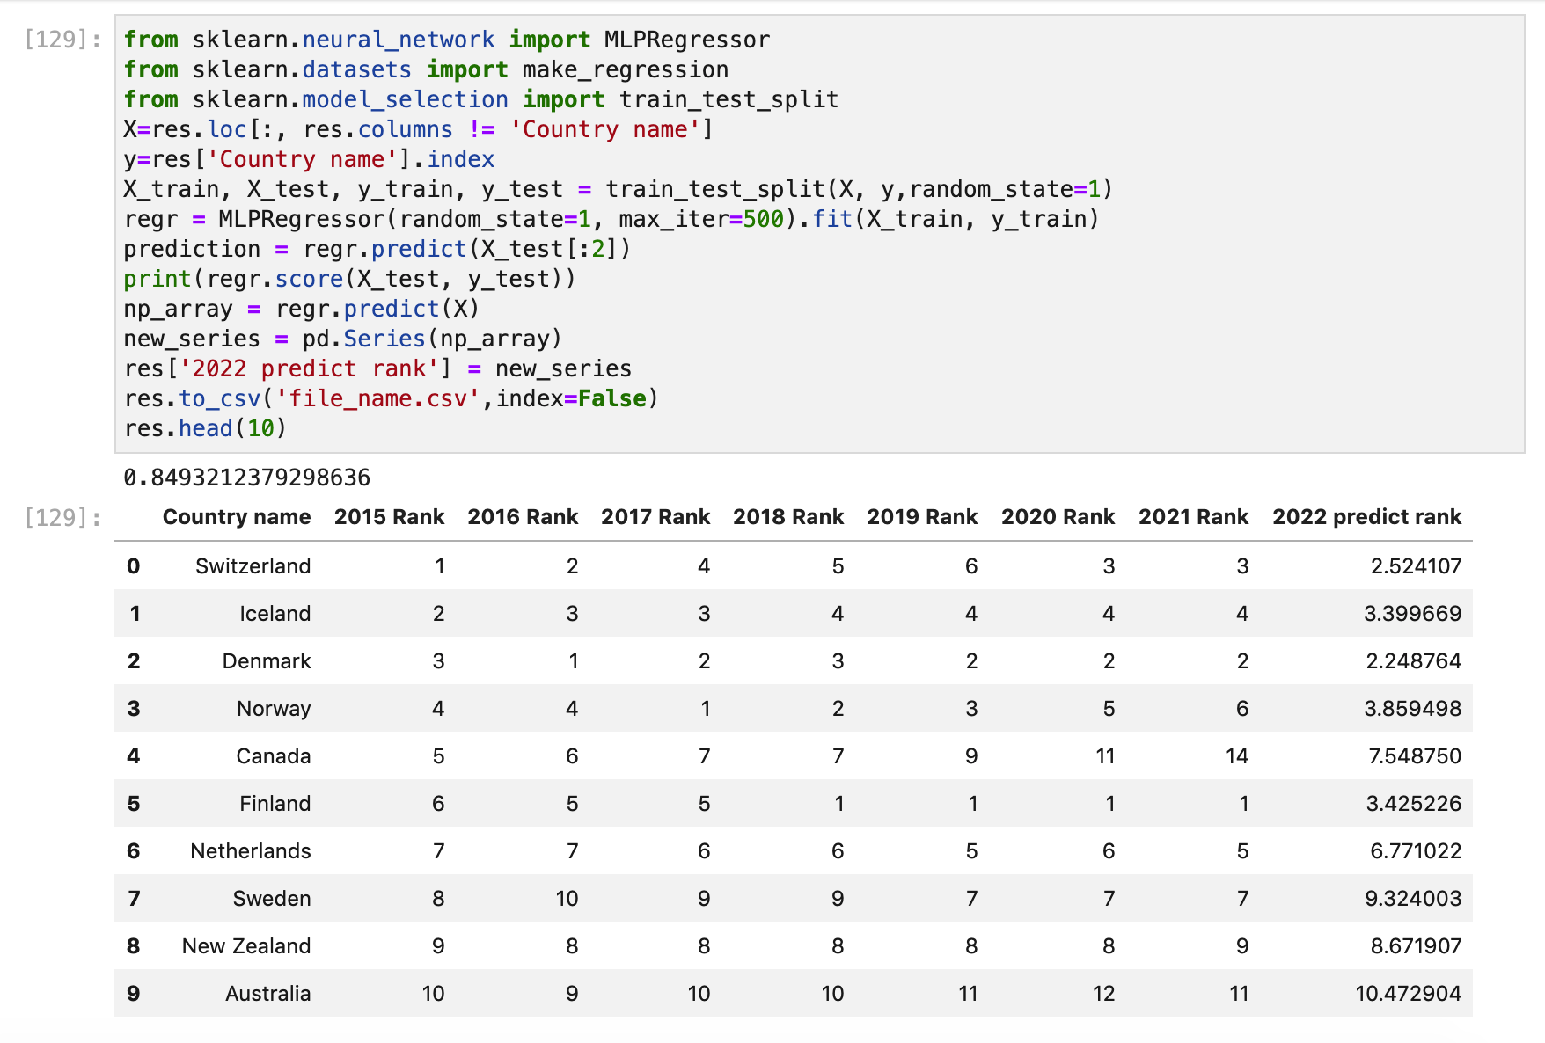
Task: Click 'pd.Series(np_array)' in the code
Action: coord(432,339)
